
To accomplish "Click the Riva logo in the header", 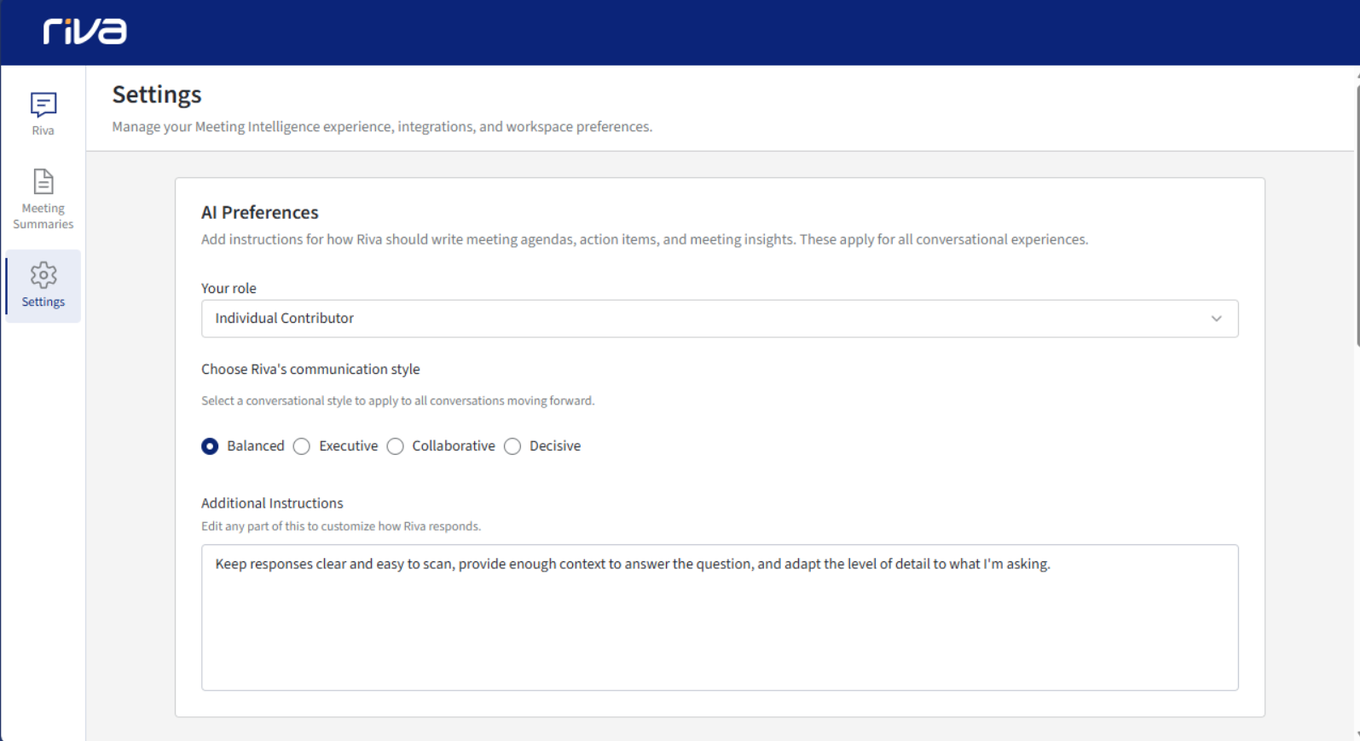I will (x=85, y=32).
